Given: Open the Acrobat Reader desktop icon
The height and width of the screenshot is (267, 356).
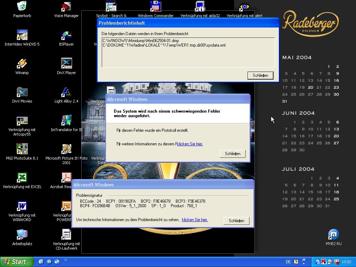Looking at the screenshot, I should click(66, 178).
